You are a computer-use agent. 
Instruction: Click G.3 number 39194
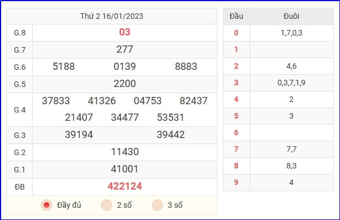point(79,135)
